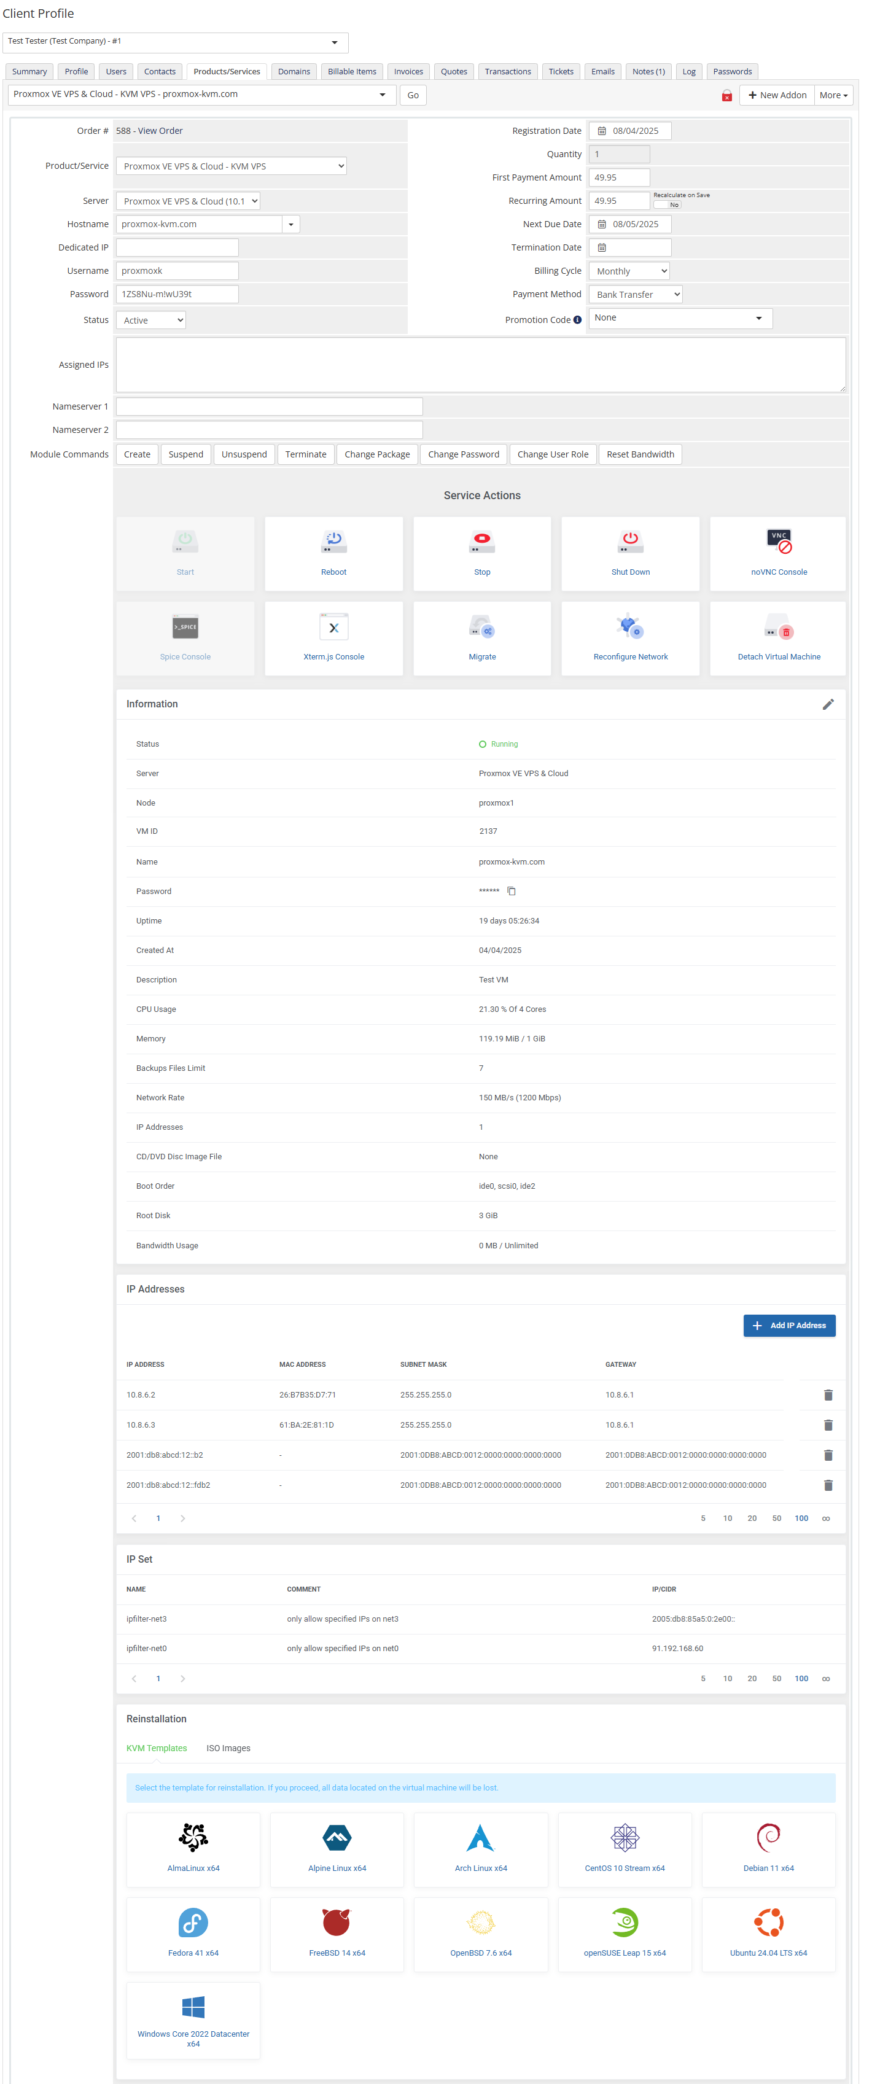Switch to the ISO Images tab
This screenshot has width=872, height=2084.
coord(228,1748)
